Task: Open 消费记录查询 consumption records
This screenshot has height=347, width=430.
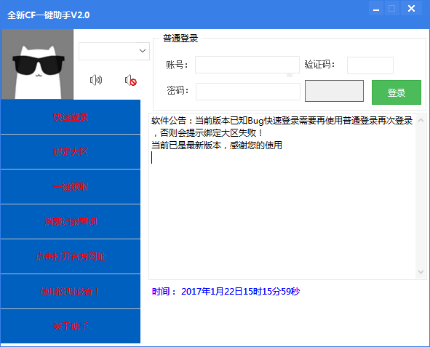Action: point(71,221)
